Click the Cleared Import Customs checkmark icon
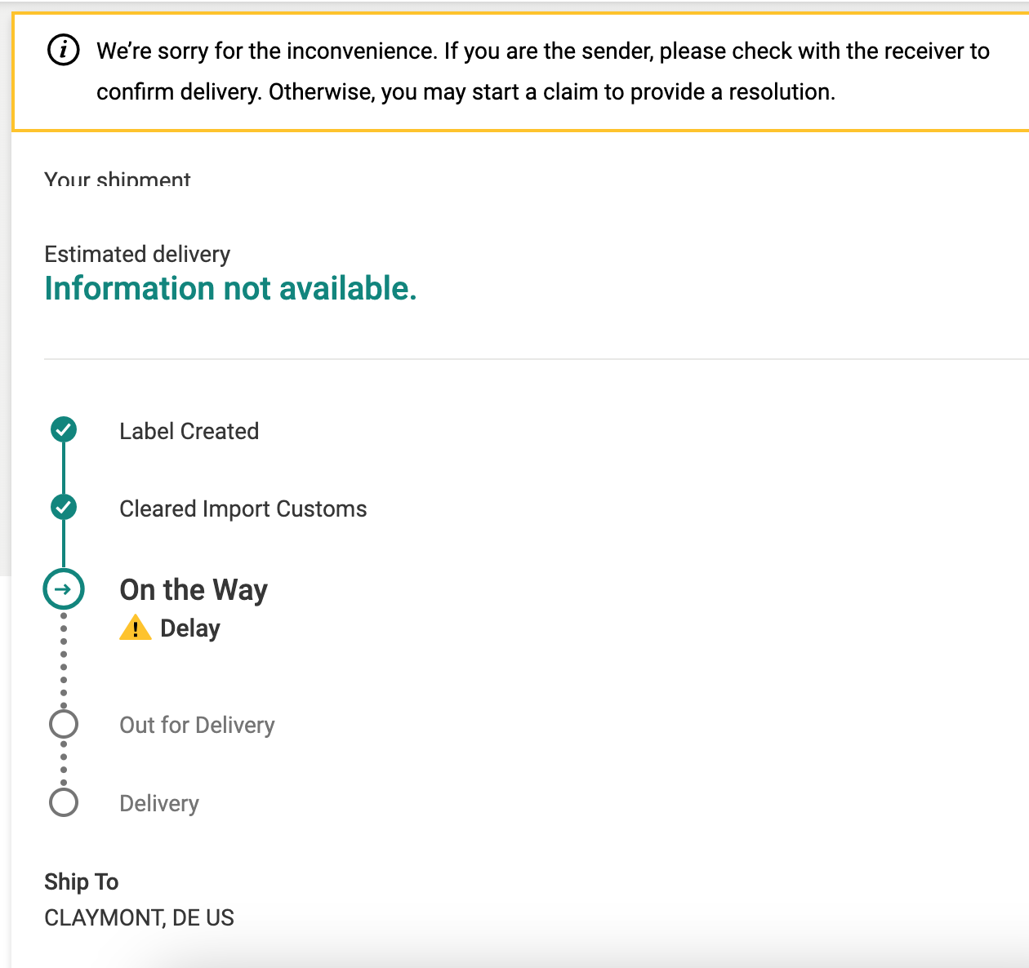This screenshot has height=968, width=1029. 64,508
